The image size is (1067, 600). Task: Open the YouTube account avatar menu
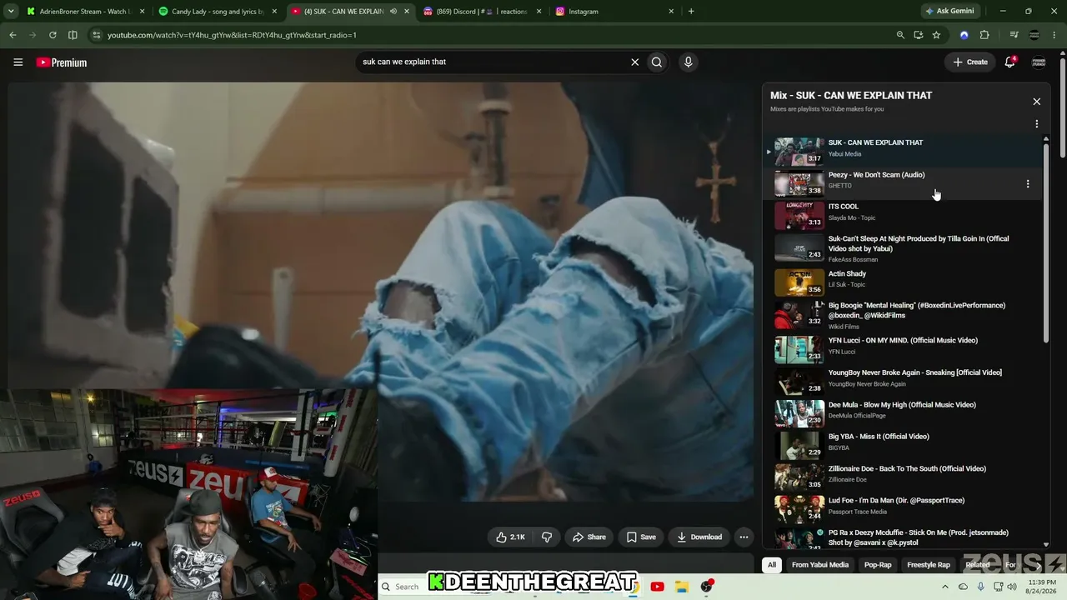(x=1039, y=62)
